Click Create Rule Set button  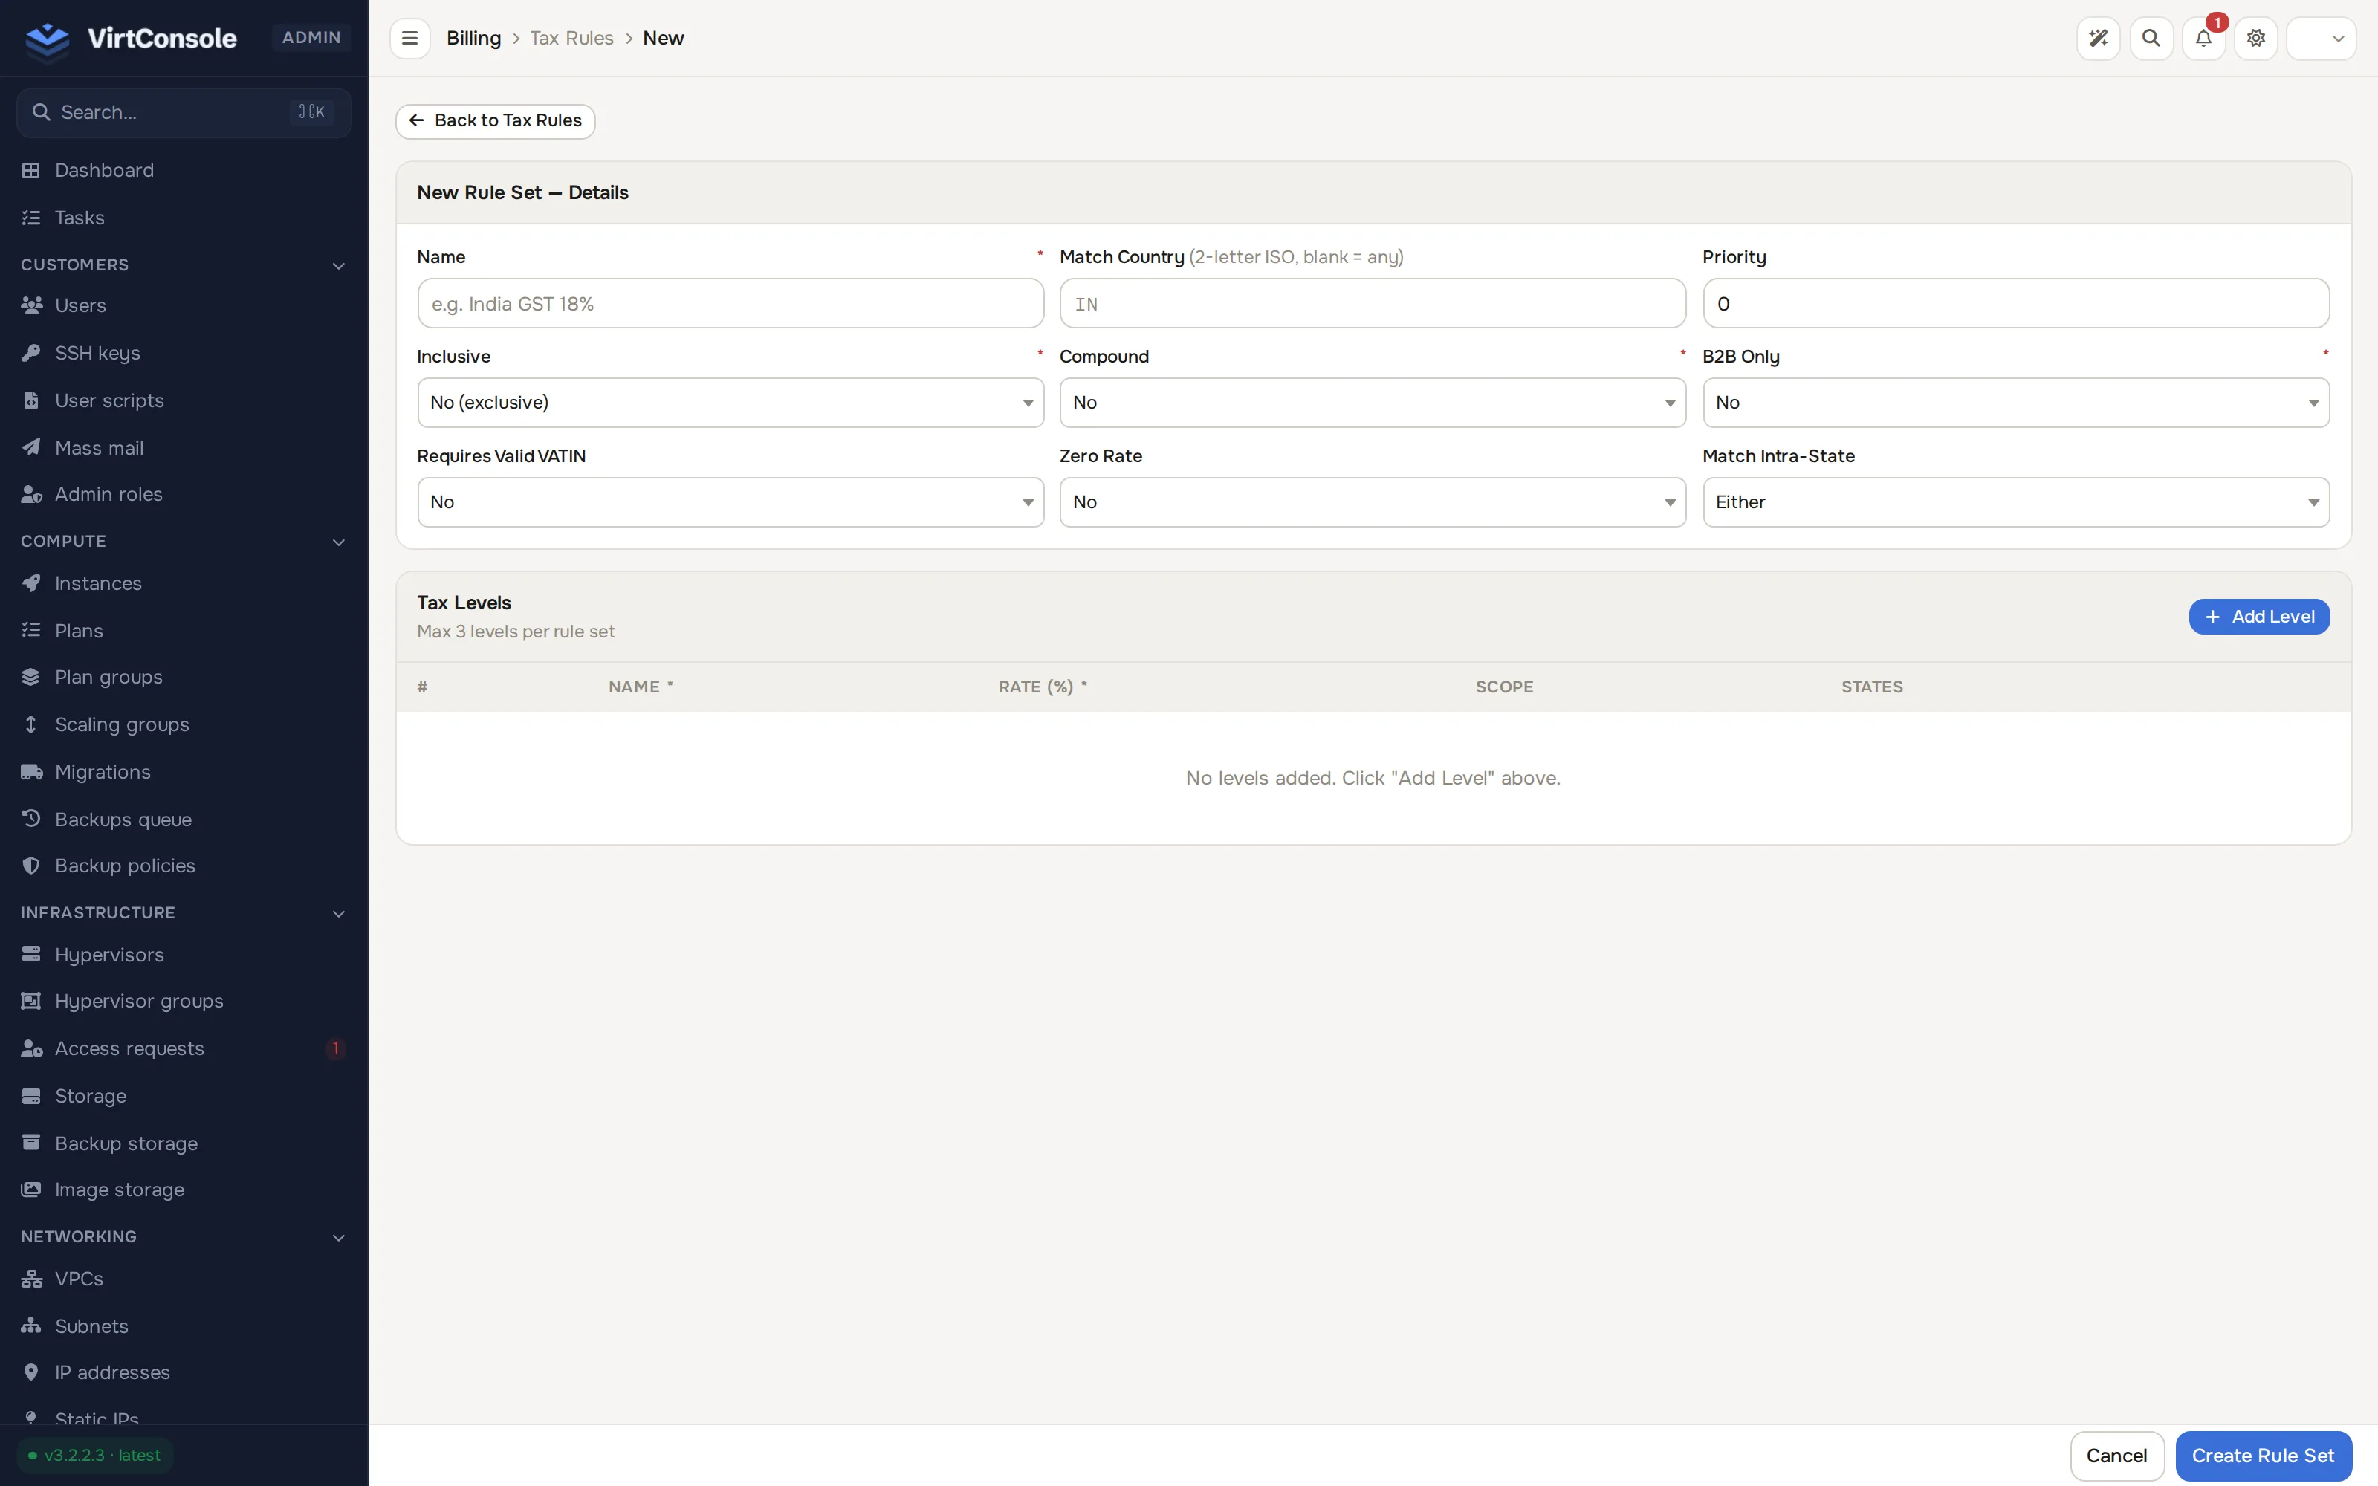(x=2263, y=1456)
